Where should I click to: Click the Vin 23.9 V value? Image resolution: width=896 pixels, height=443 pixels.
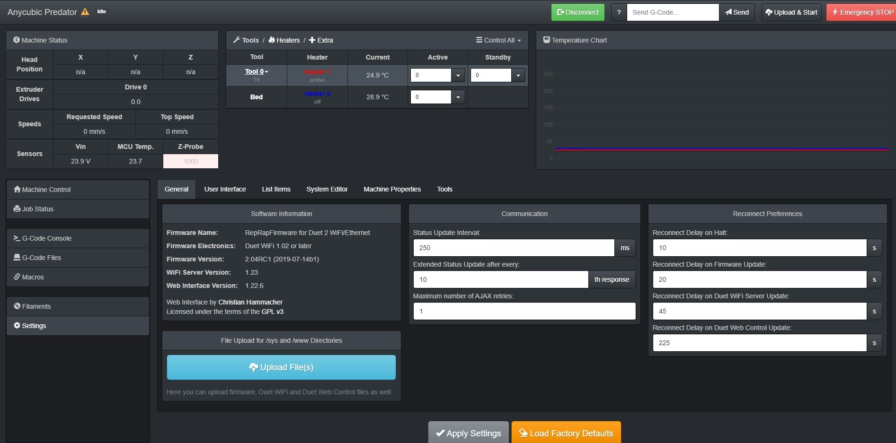pos(80,161)
